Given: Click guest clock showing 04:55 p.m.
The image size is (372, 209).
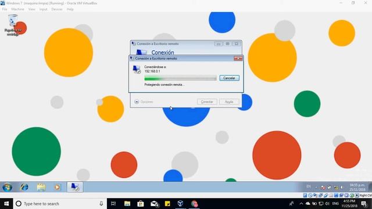Looking at the screenshot, I should [357, 187].
